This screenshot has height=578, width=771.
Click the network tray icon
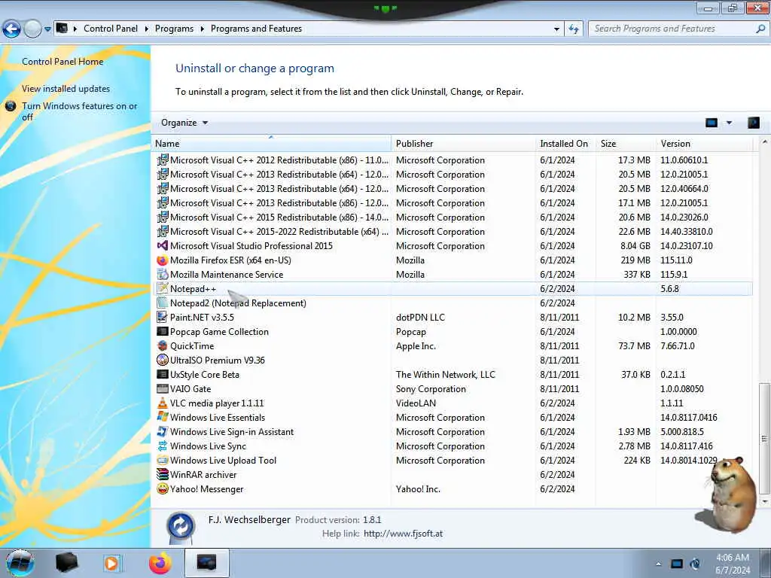coord(677,564)
